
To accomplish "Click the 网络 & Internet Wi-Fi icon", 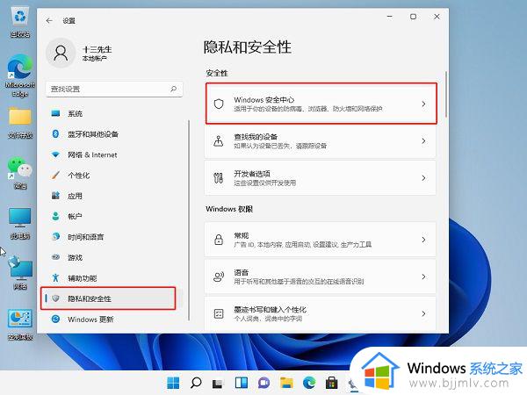I will click(x=55, y=154).
